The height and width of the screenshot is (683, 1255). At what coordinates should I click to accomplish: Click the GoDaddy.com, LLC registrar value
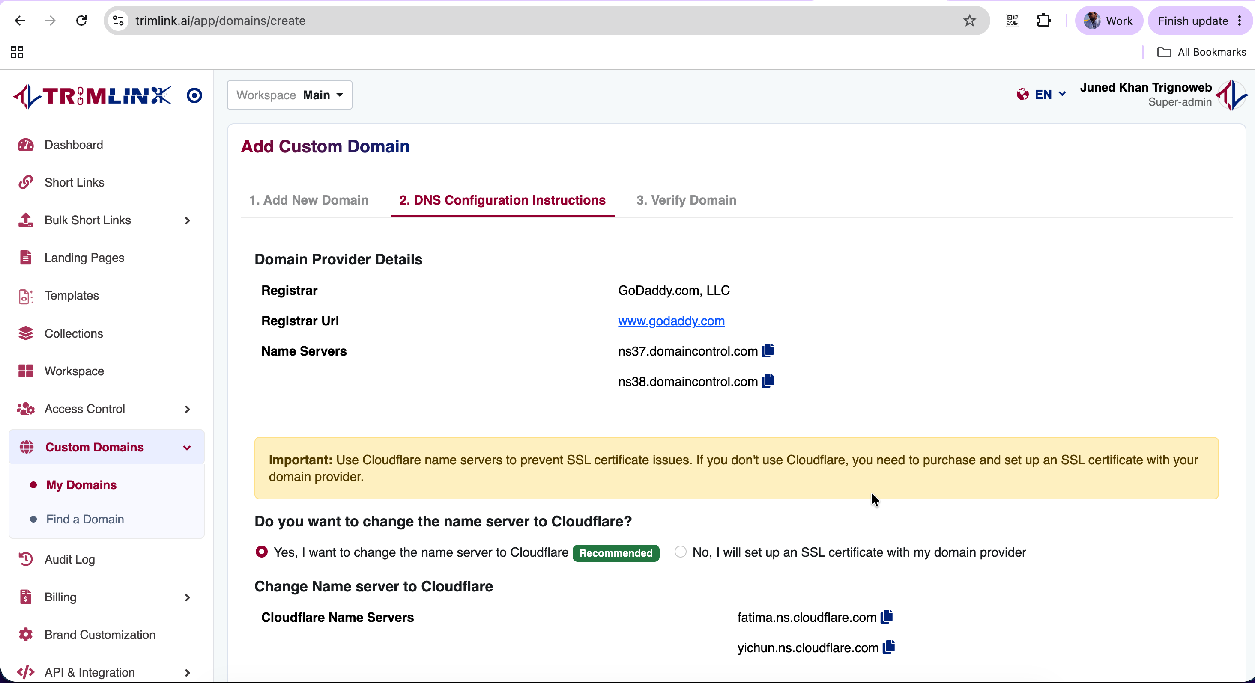point(674,290)
